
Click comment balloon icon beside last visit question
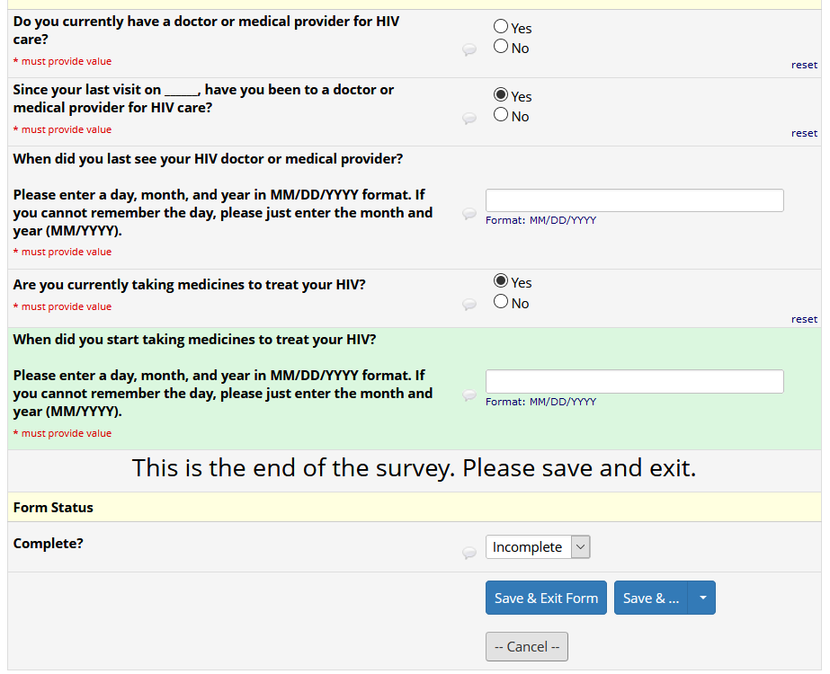click(x=469, y=119)
